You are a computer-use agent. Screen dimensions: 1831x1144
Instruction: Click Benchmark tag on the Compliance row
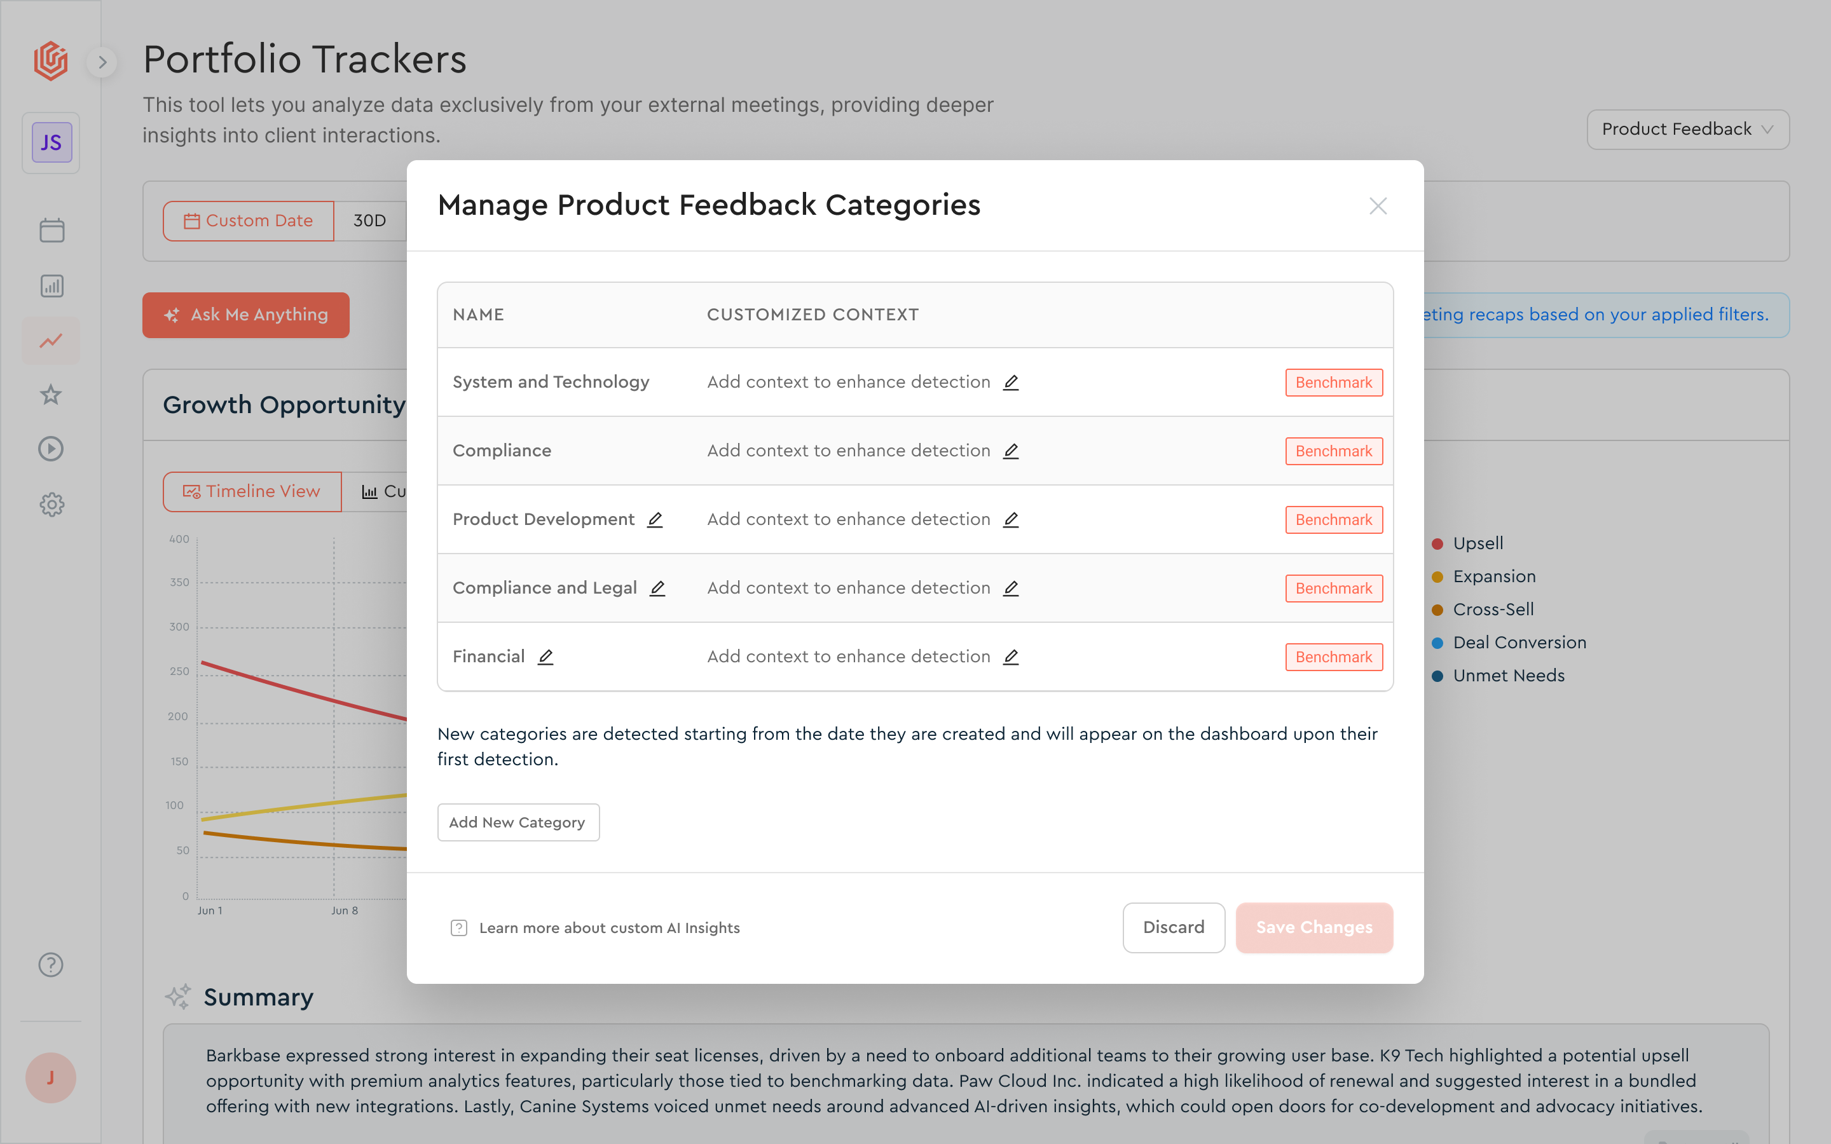pos(1333,451)
